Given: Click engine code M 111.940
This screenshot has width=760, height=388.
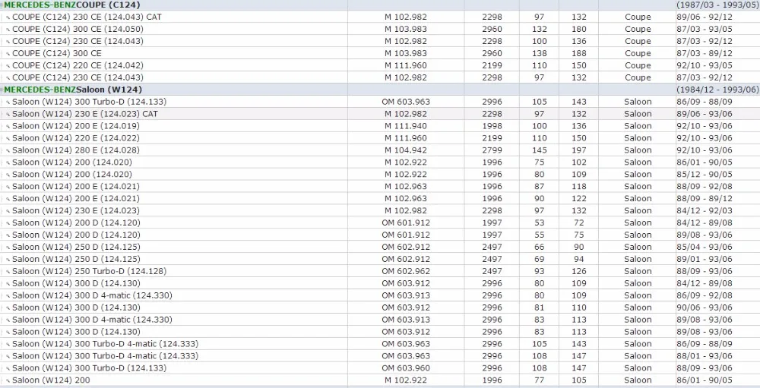Looking at the screenshot, I should [x=406, y=126].
